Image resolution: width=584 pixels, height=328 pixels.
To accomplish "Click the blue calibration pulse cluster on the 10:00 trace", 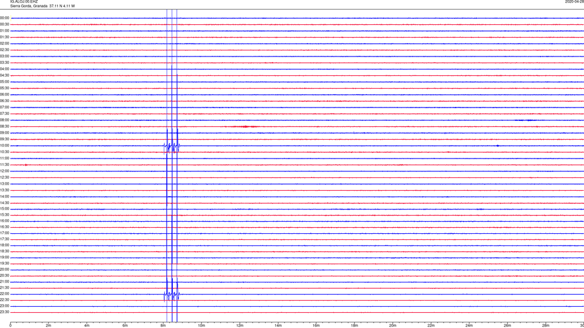I will click(172, 147).
